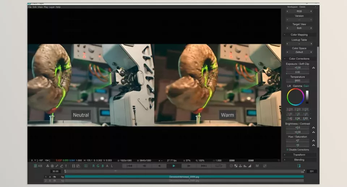Image resolution: width=347 pixels, height=187 pixels.
Task: Toggle the Luminance L button
Action: point(112,166)
